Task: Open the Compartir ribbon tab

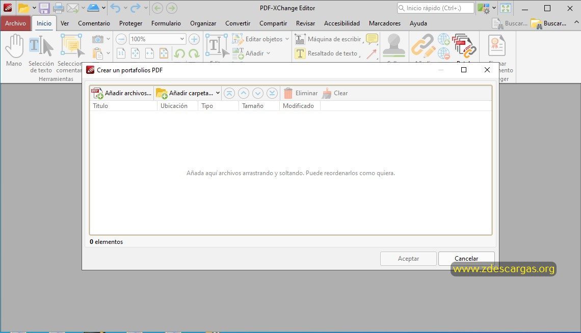Action: tap(273, 23)
